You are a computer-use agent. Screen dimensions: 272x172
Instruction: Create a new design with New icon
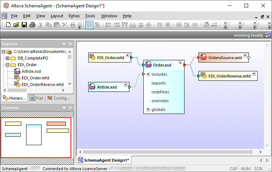point(8,25)
